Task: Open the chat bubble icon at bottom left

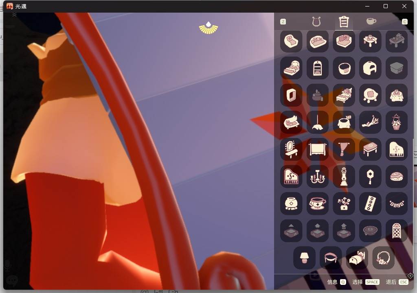Action: point(12,280)
